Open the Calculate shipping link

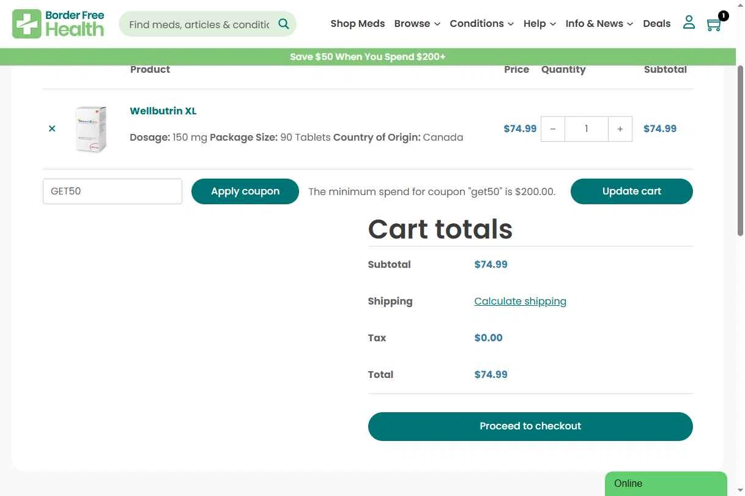click(x=521, y=301)
